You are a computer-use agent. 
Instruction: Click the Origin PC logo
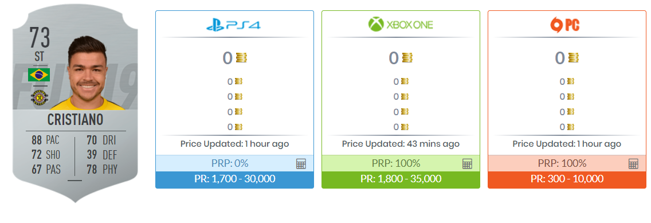[x=564, y=25]
